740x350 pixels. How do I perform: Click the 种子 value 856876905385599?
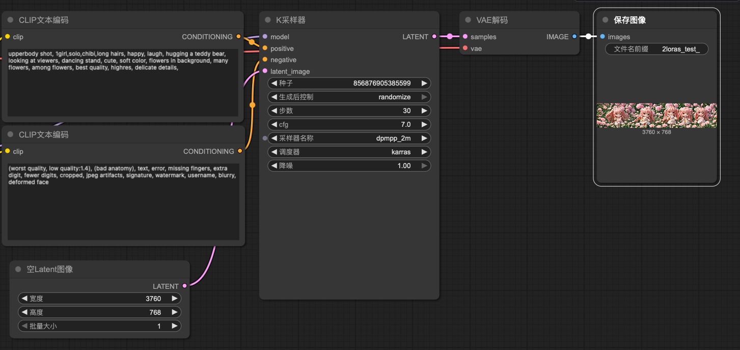[382, 83]
